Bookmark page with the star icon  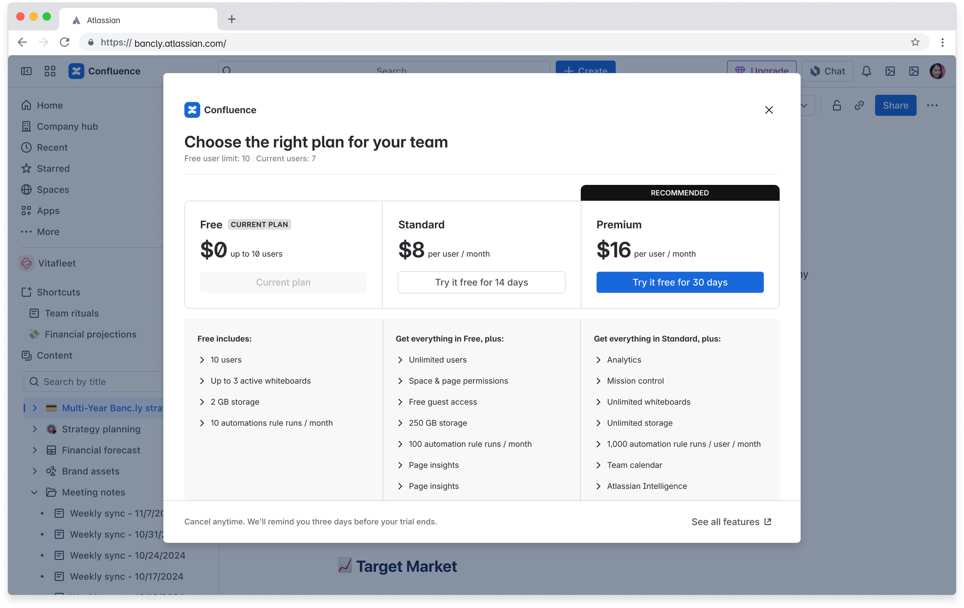coord(915,42)
